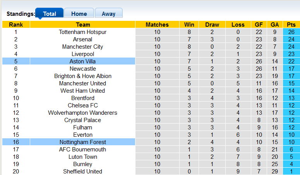Open the West Ham United entry

tap(82, 91)
